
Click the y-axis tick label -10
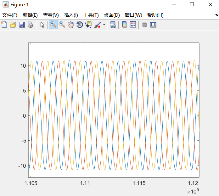pyautogui.click(x=22, y=166)
